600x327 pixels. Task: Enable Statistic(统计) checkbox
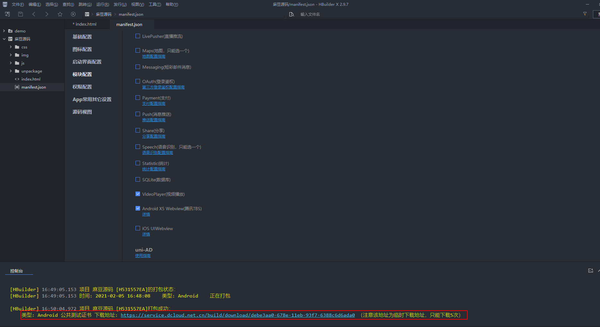[138, 163]
